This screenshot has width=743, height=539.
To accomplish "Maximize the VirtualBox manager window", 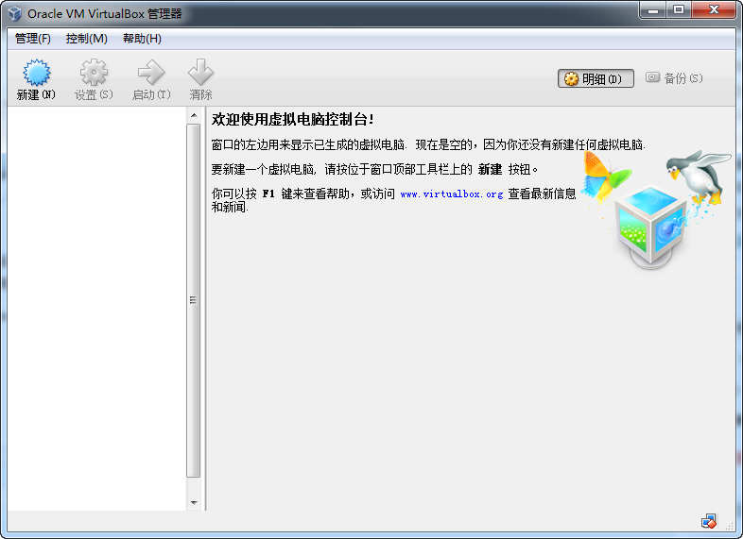I will [x=679, y=10].
